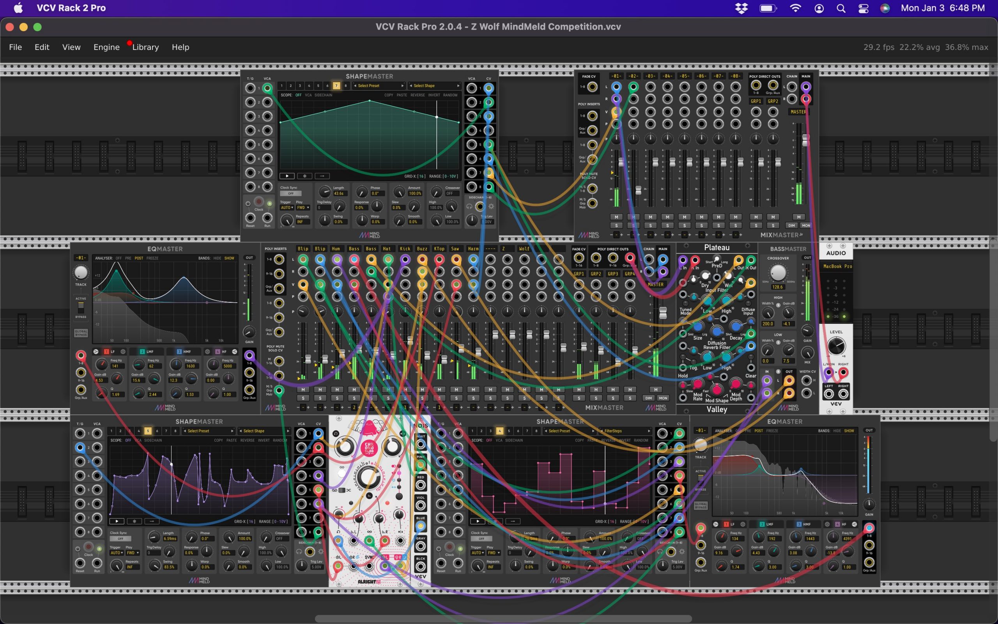Image resolution: width=998 pixels, height=624 pixels.
Task: Click sidechain headphones icon in channel-7 ShapeMaster
Action: (x=469, y=206)
